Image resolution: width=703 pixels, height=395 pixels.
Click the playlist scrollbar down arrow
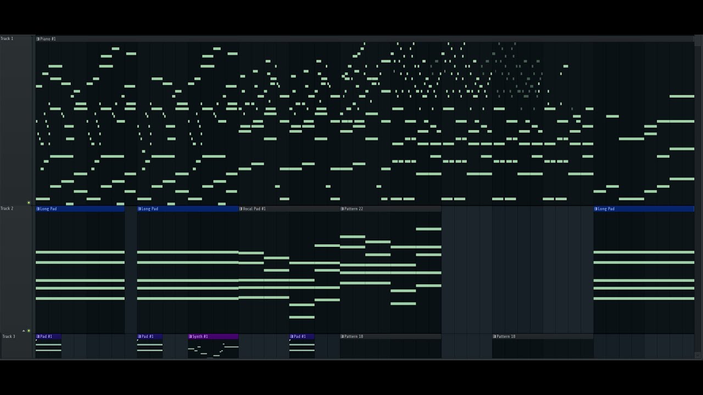pyautogui.click(x=698, y=355)
